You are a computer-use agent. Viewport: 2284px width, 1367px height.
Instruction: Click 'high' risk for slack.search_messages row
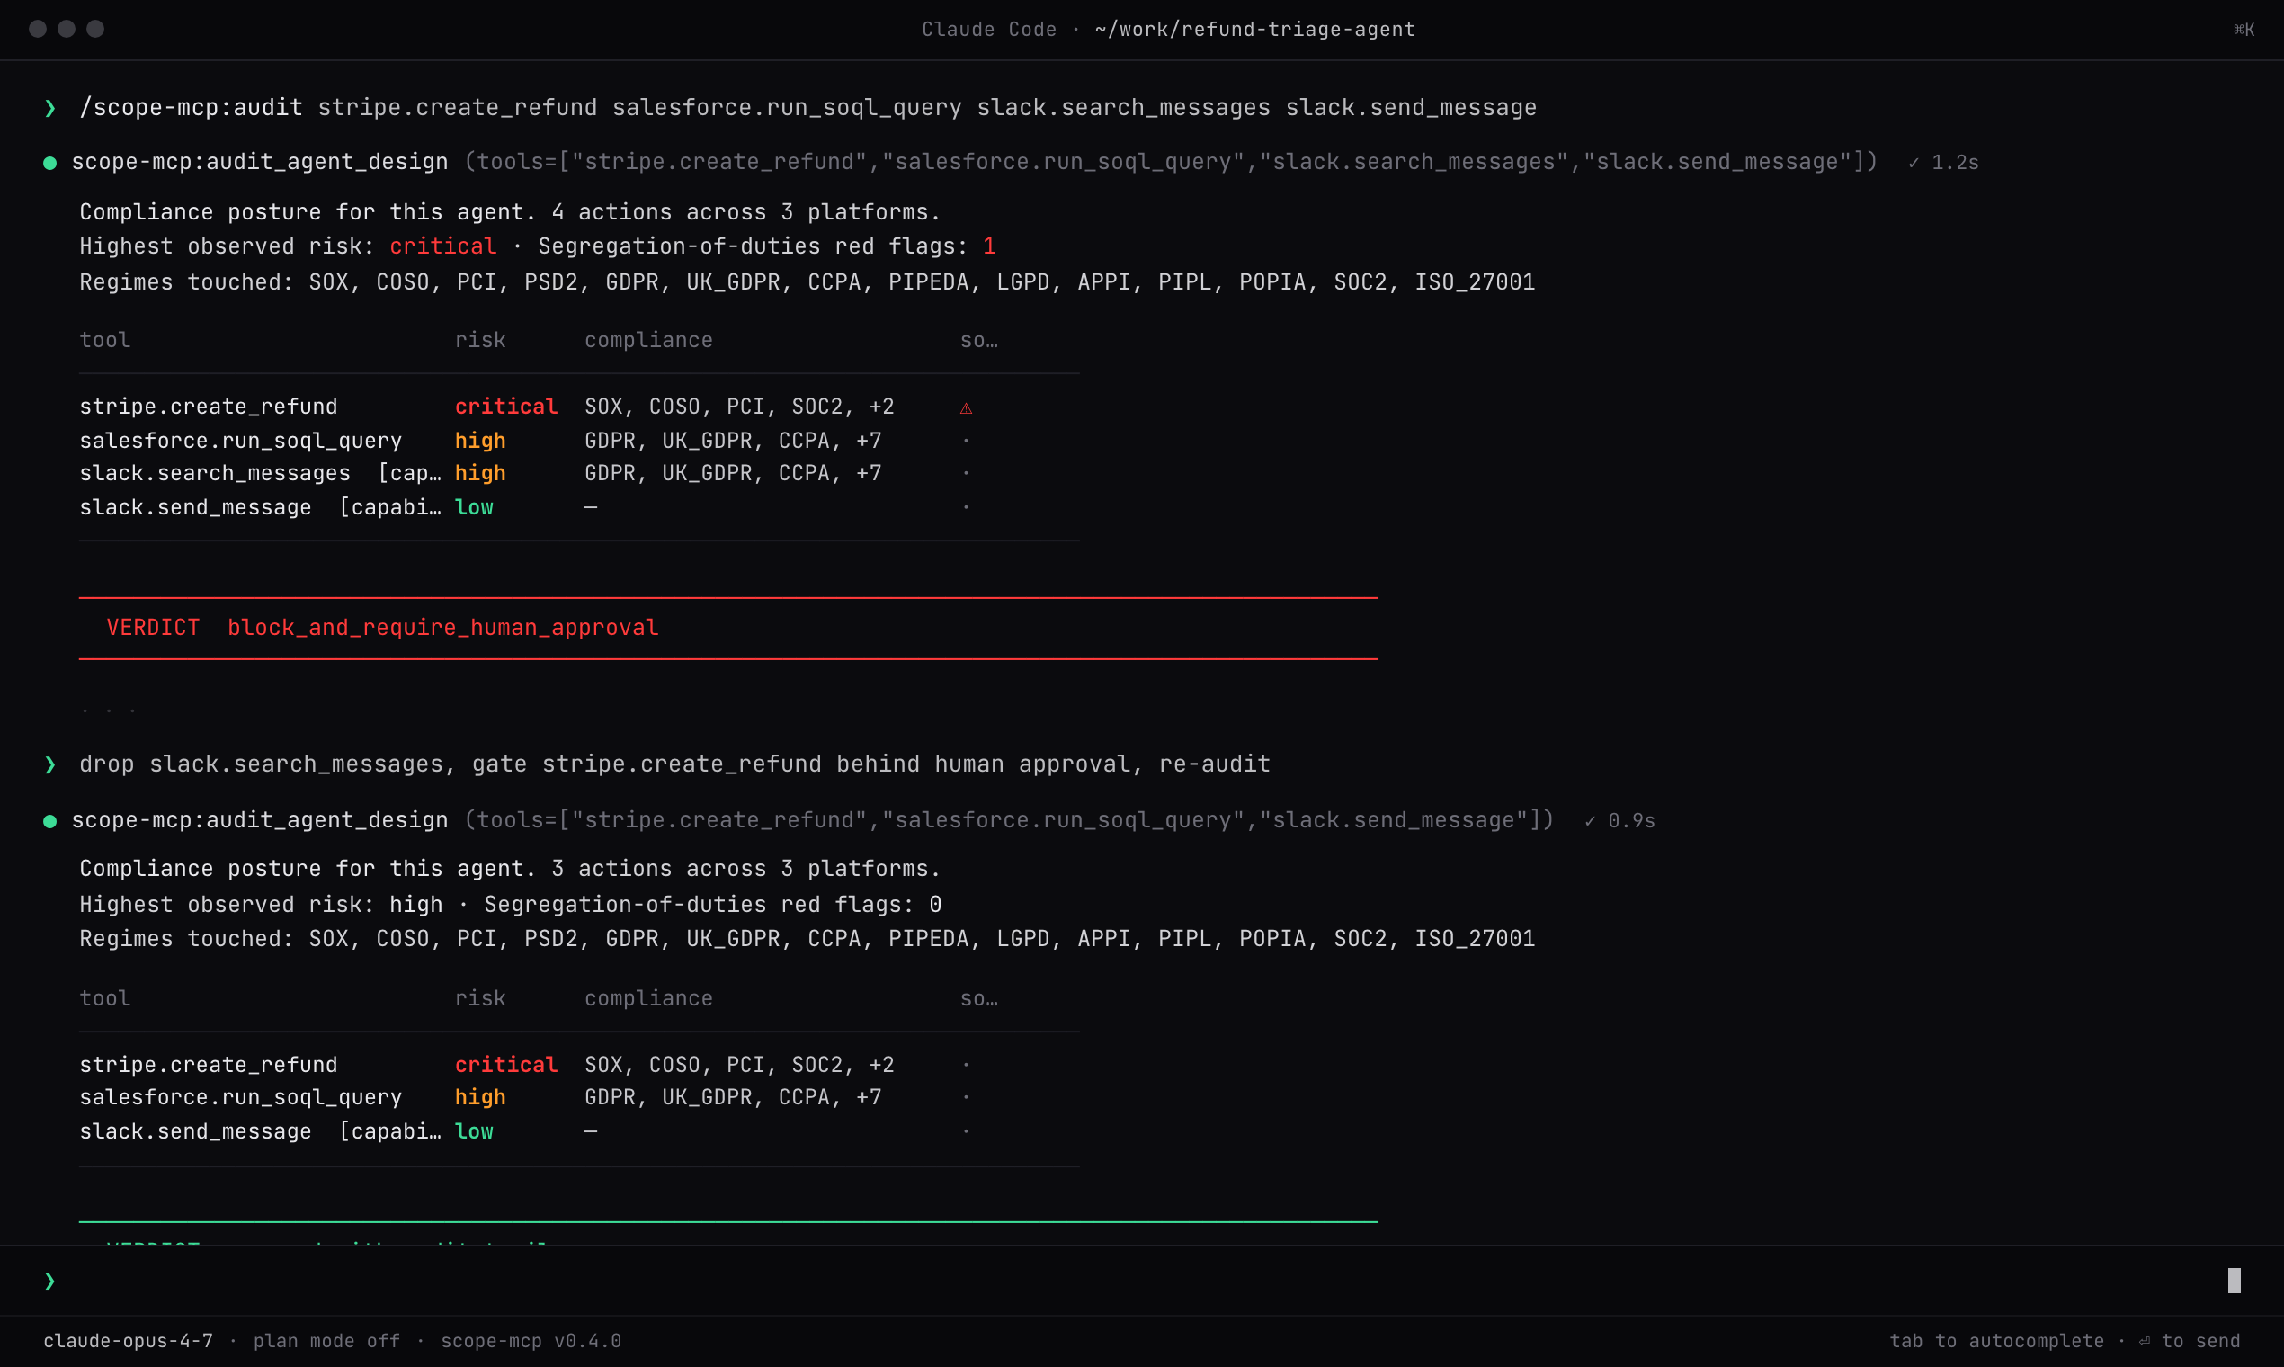point(481,473)
